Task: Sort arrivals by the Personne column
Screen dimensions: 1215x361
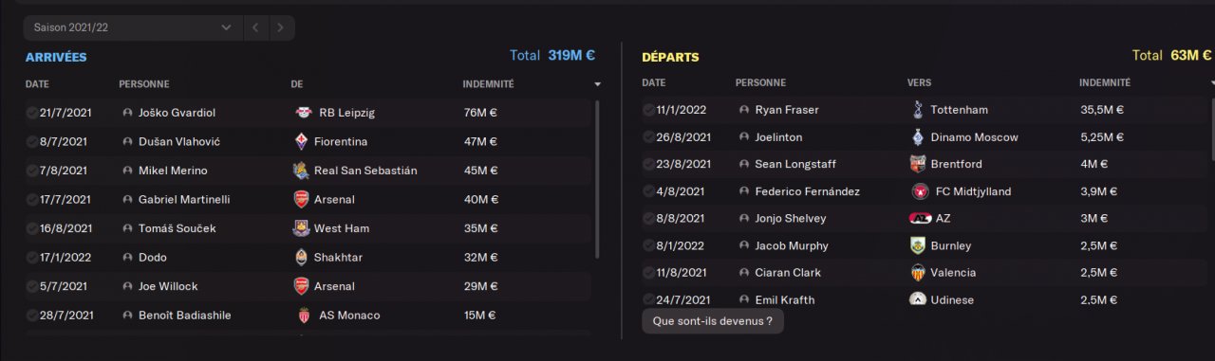Action: click(x=143, y=84)
